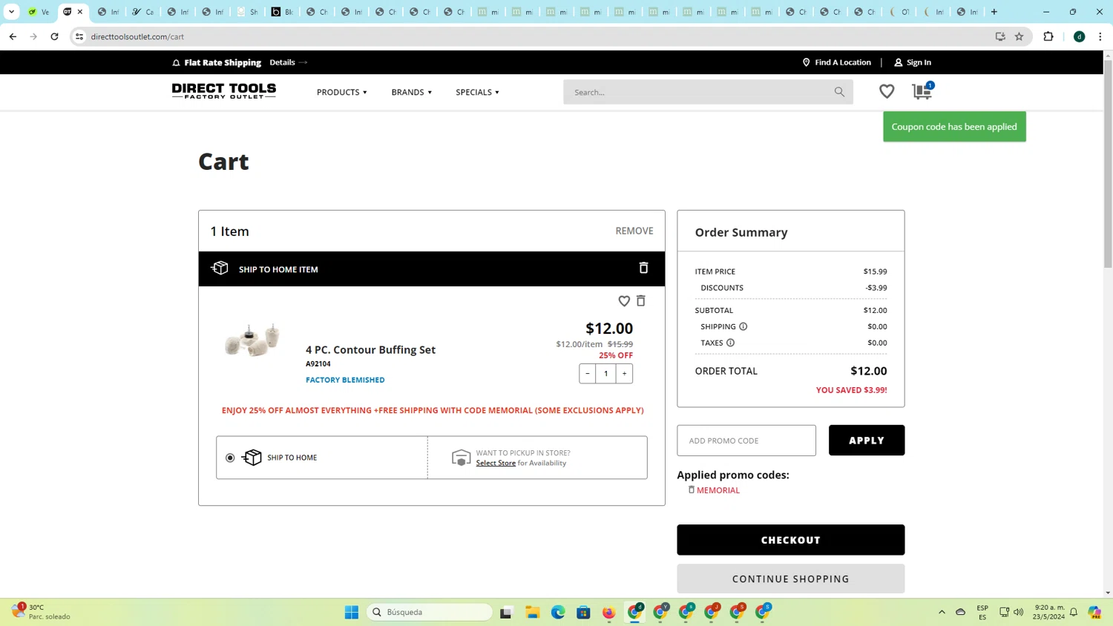This screenshot has width=1113, height=626.
Task: Open the Flat Rate Shipping Details link
Action: pyautogui.click(x=288, y=62)
